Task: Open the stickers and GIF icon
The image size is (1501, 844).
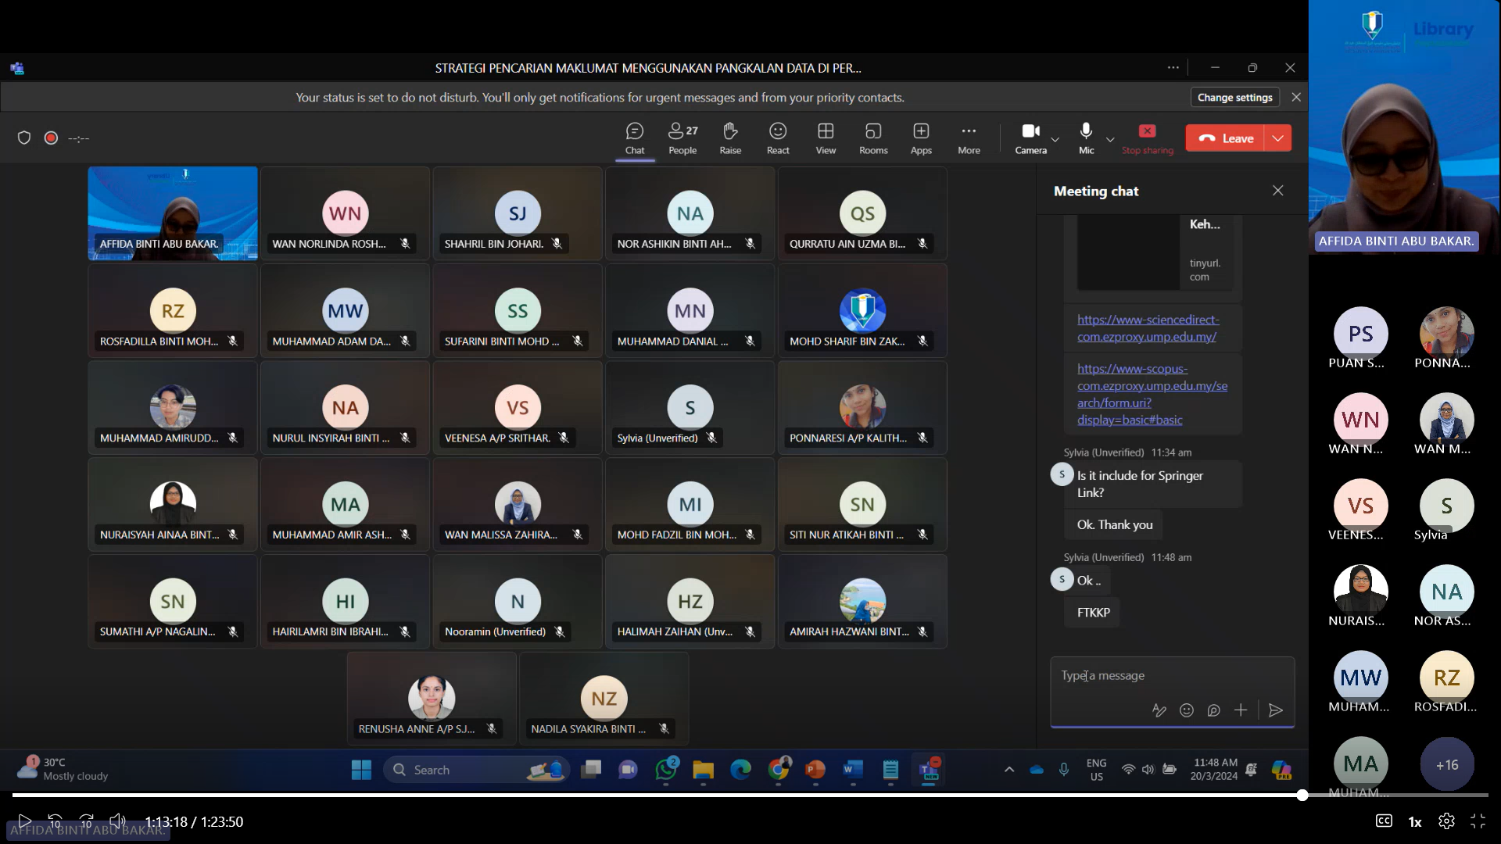Action: pyautogui.click(x=1213, y=710)
